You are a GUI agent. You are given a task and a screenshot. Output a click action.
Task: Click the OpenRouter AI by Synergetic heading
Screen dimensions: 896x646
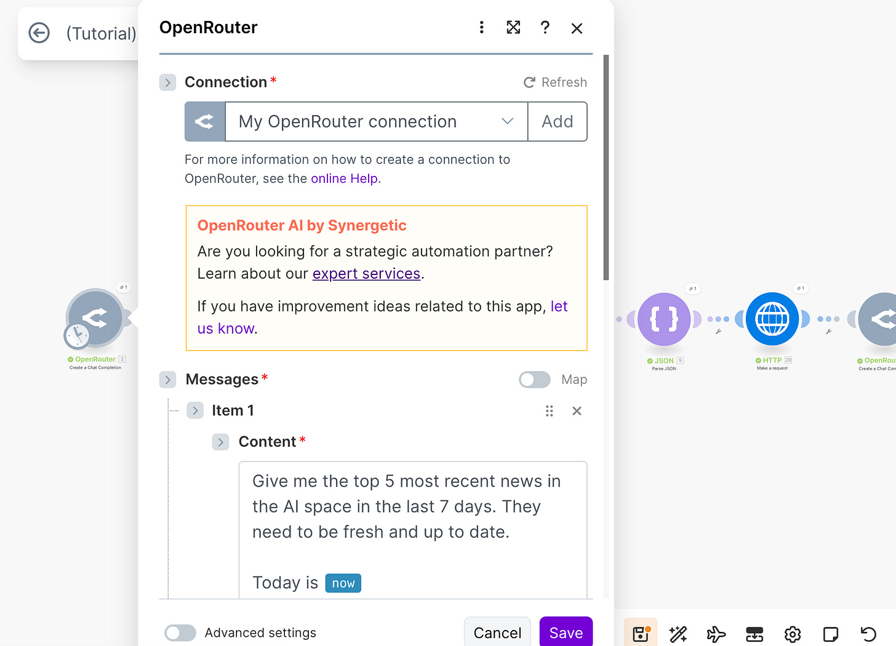[x=302, y=226]
